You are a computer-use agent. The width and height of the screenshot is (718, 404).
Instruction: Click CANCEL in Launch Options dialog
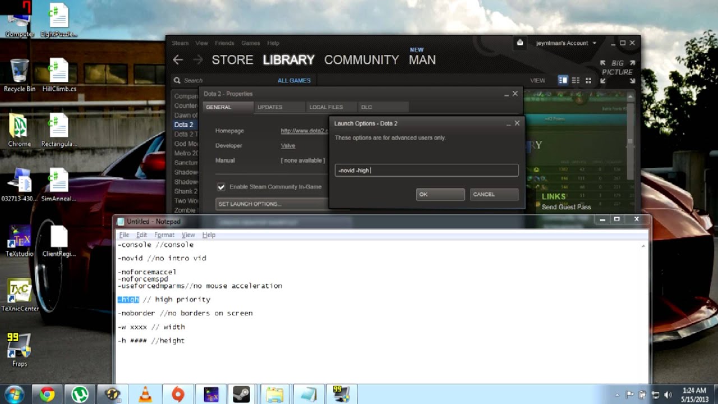coord(494,194)
